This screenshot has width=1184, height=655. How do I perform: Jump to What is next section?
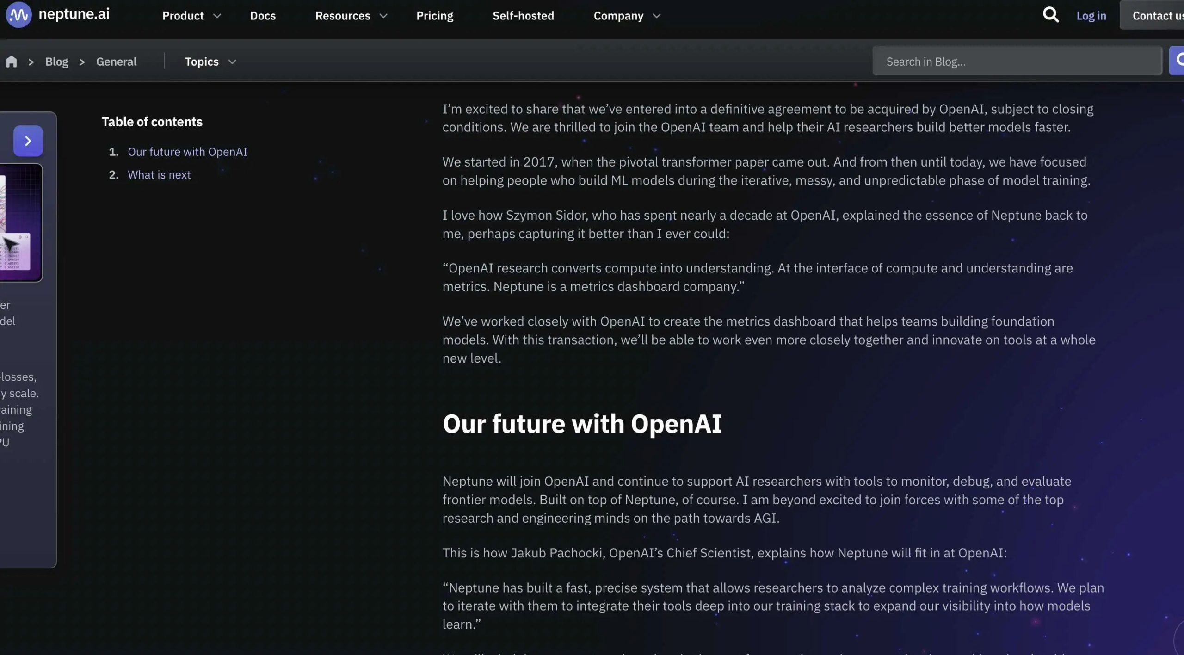(x=159, y=175)
